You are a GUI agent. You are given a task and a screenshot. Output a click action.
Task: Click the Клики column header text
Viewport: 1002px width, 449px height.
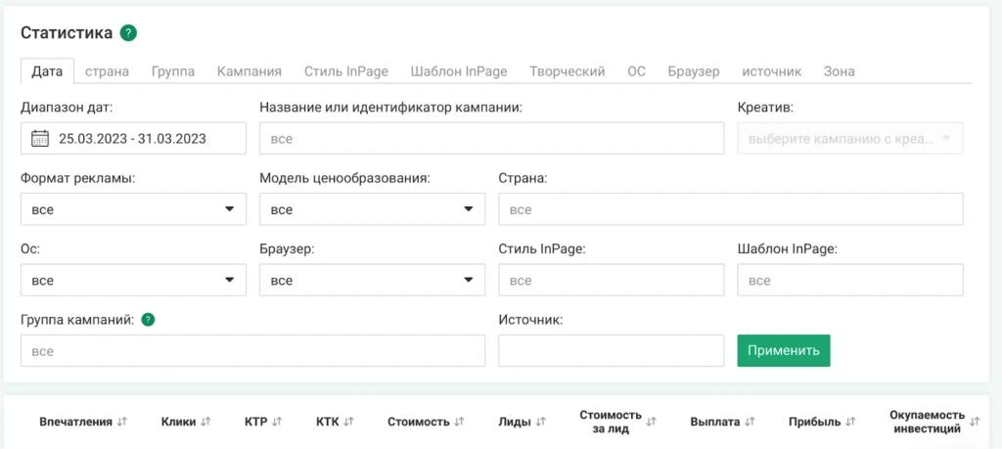point(178,423)
